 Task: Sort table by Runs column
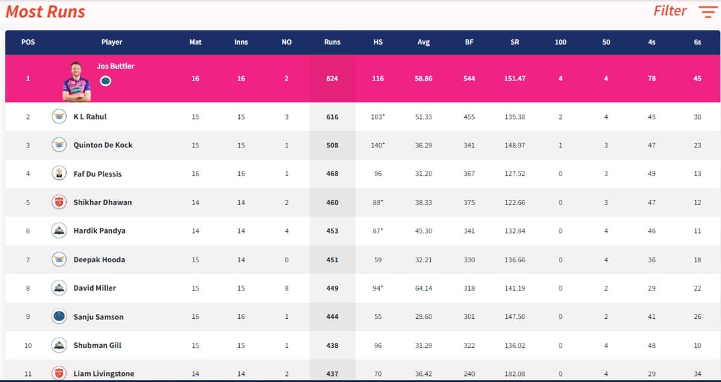pyautogui.click(x=332, y=42)
